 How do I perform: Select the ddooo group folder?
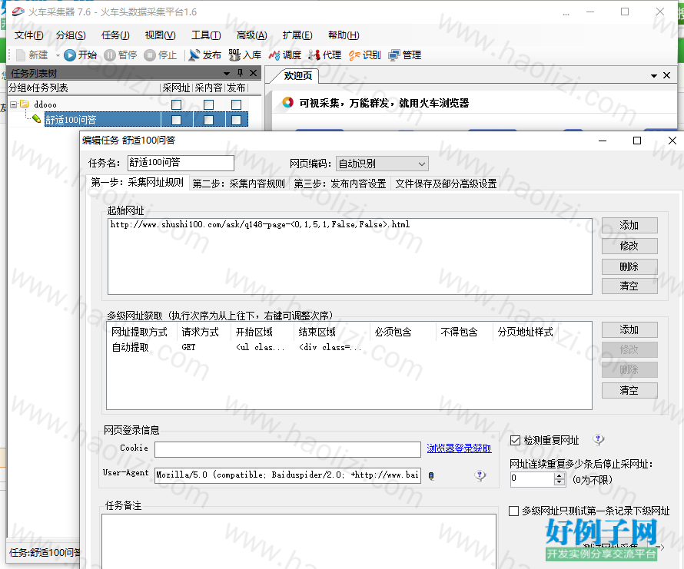(45, 104)
